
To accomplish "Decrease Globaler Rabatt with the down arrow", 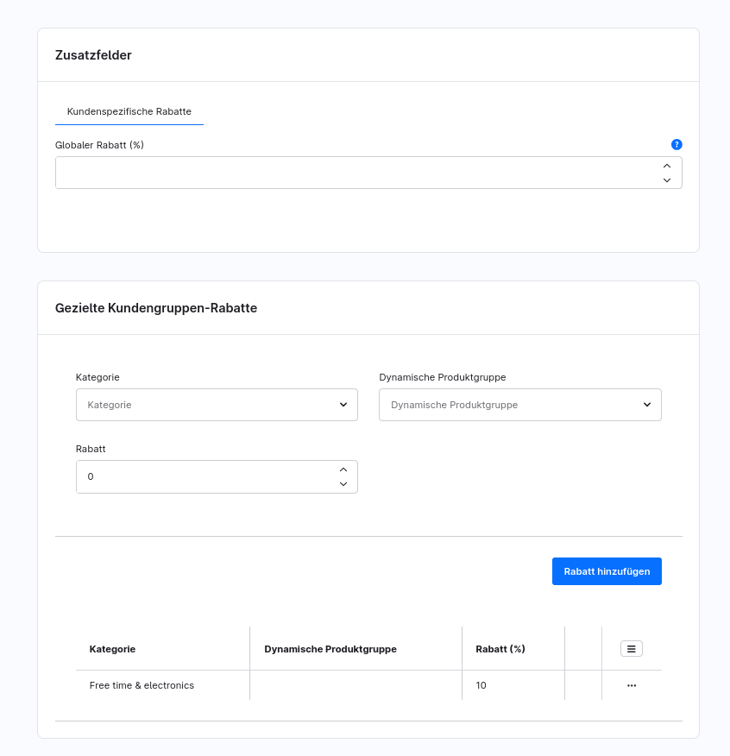I will coord(666,180).
